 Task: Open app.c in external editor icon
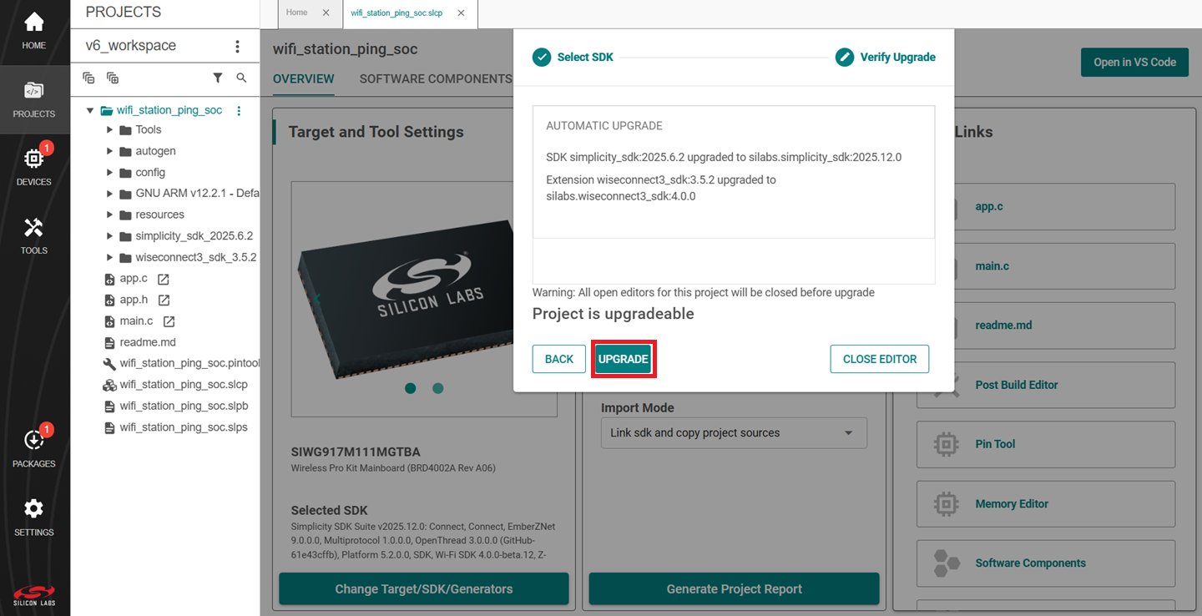pyautogui.click(x=164, y=279)
